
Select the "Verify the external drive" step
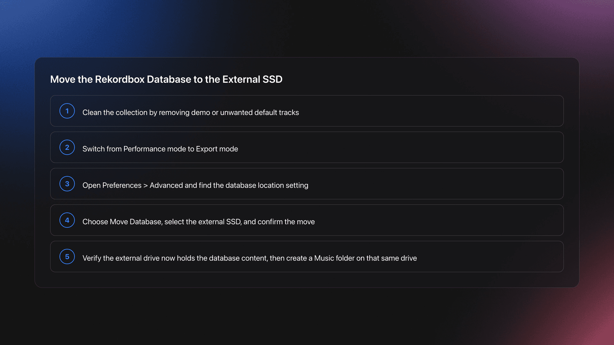(x=249, y=258)
